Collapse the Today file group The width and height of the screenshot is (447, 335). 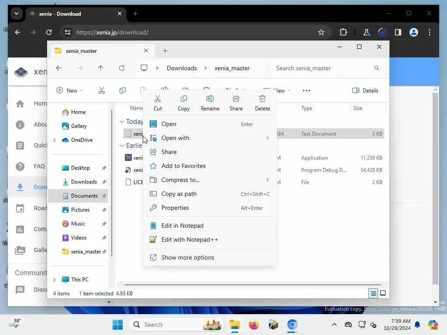122,122
